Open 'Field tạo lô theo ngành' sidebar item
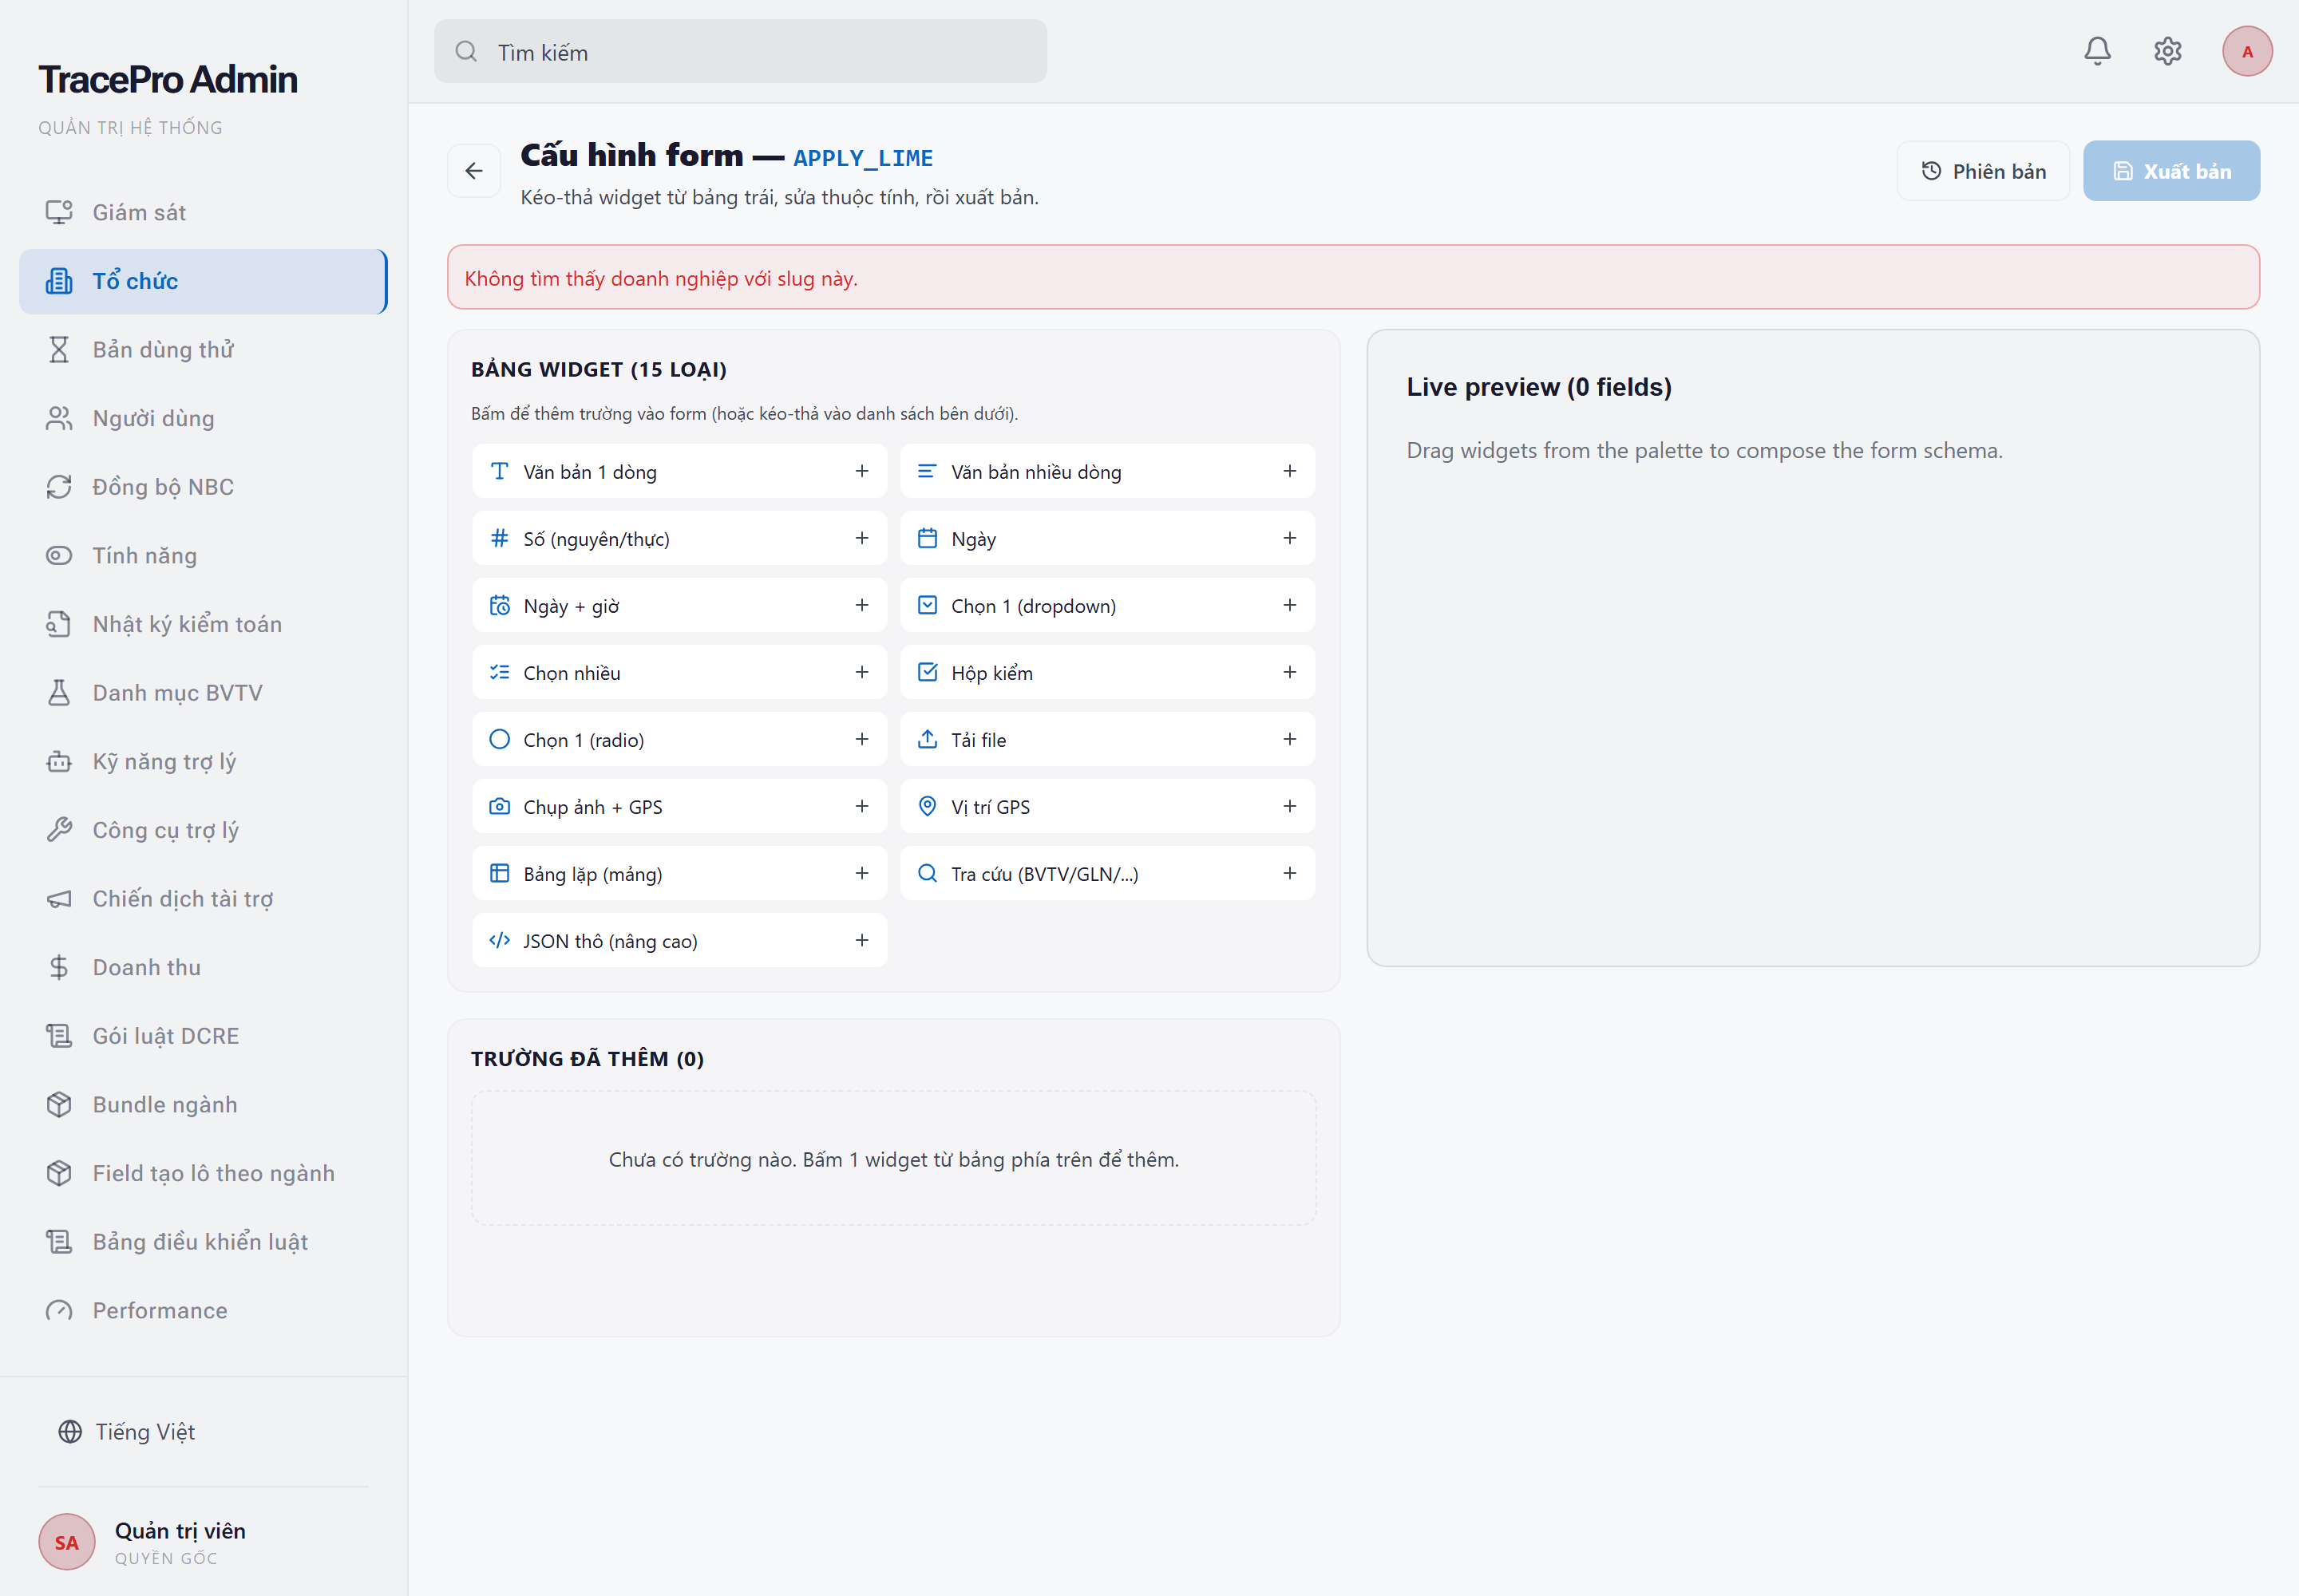The height and width of the screenshot is (1596, 2299). coord(203,1173)
